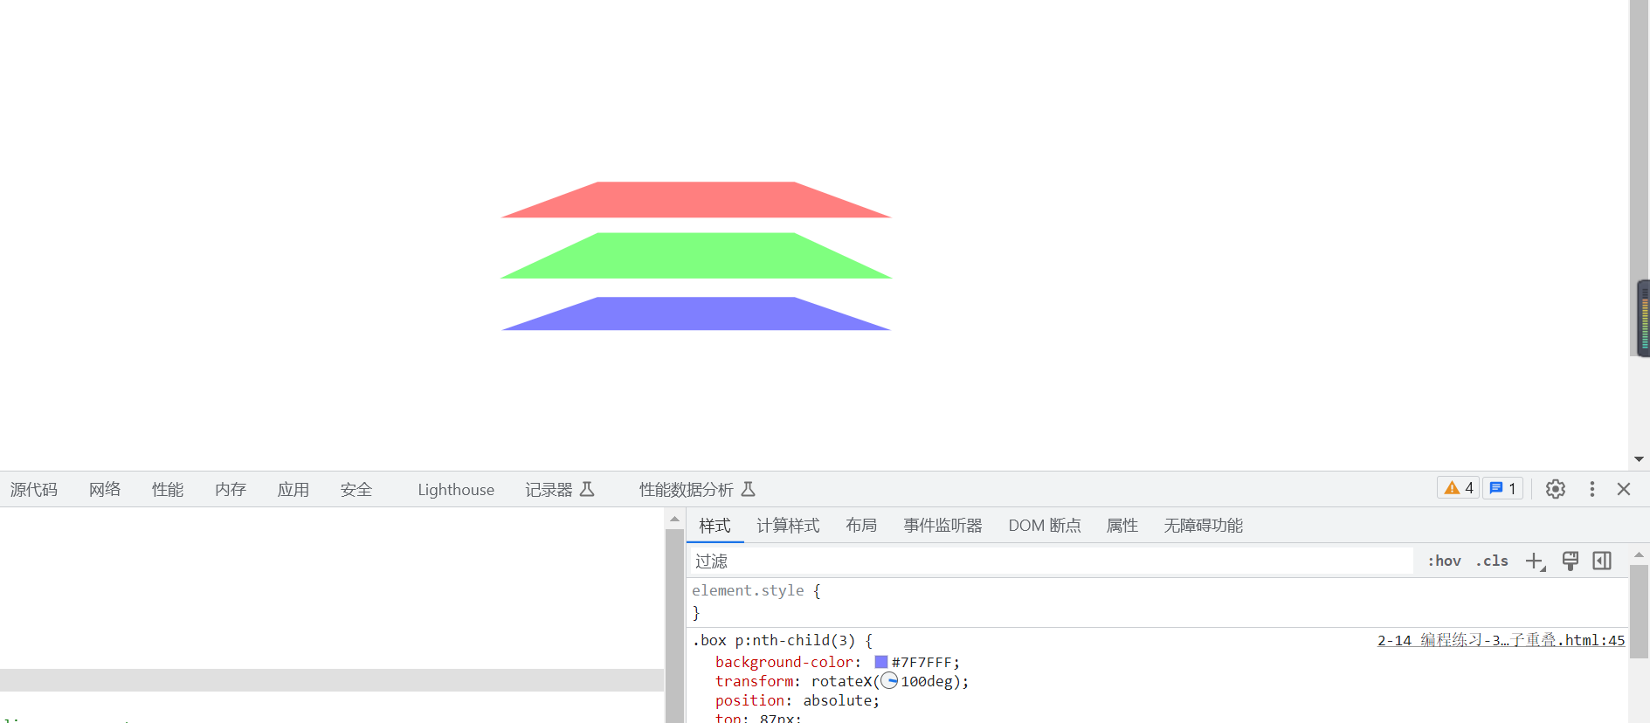The width and height of the screenshot is (1650, 723).
Task: Open DevTools settings gear
Action: pyautogui.click(x=1555, y=489)
